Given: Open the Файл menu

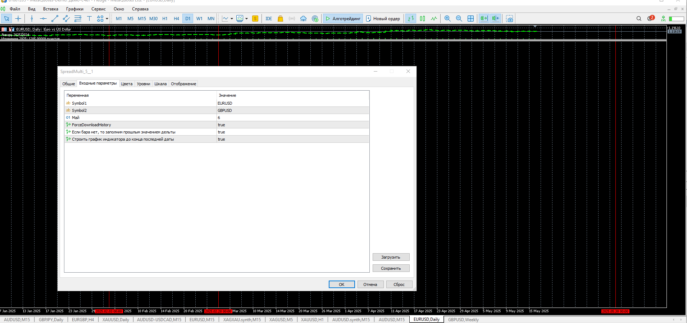Looking at the screenshot, I should click(15, 9).
